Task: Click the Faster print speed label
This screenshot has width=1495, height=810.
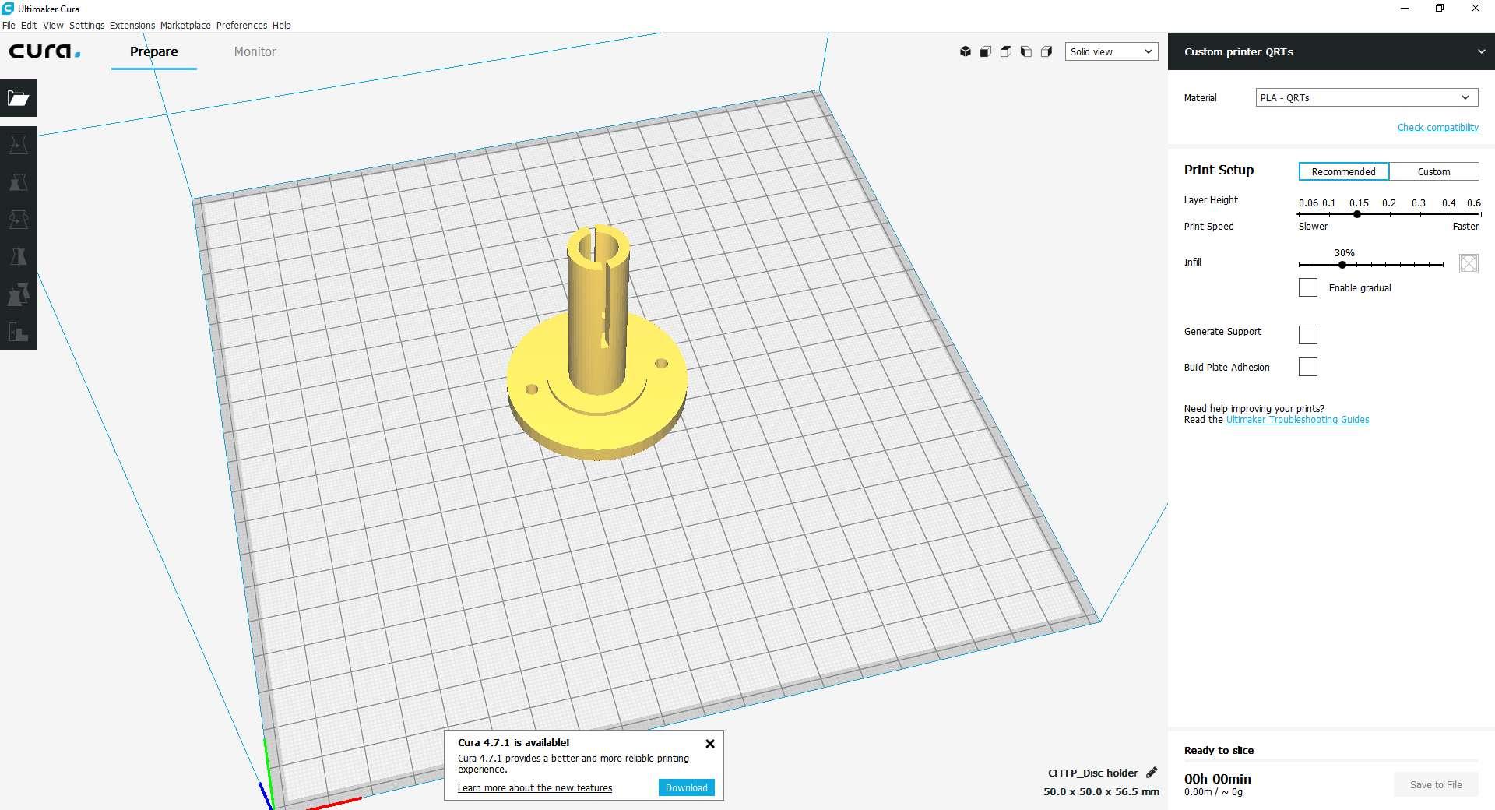Action: click(x=1465, y=226)
